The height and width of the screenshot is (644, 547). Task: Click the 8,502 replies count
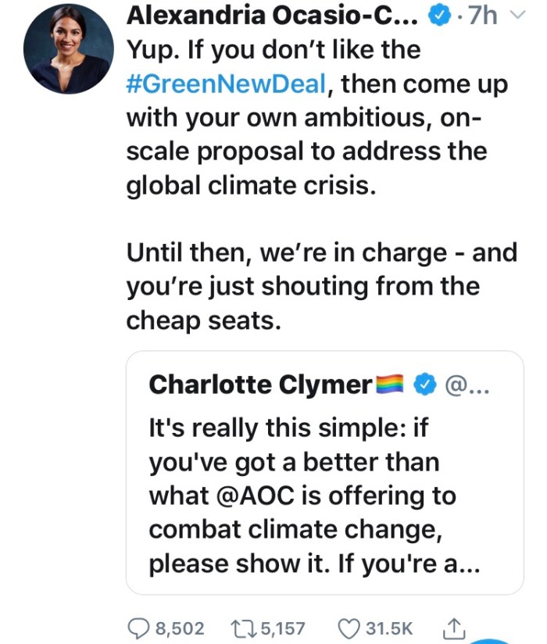(180, 628)
